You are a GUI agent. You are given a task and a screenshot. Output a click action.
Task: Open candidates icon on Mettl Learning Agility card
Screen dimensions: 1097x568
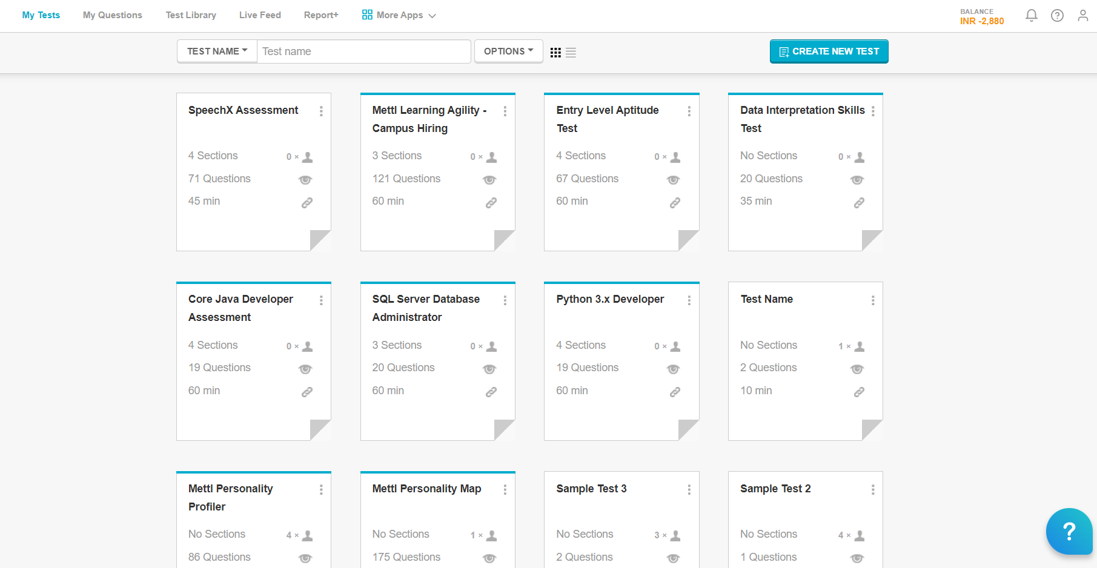coord(491,157)
